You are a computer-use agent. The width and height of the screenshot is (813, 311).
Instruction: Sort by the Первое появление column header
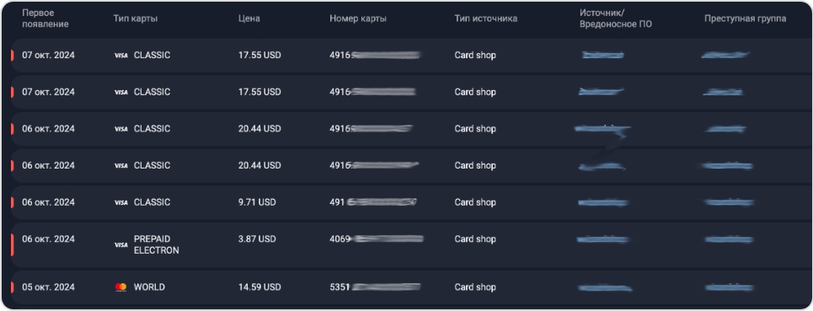(x=45, y=19)
